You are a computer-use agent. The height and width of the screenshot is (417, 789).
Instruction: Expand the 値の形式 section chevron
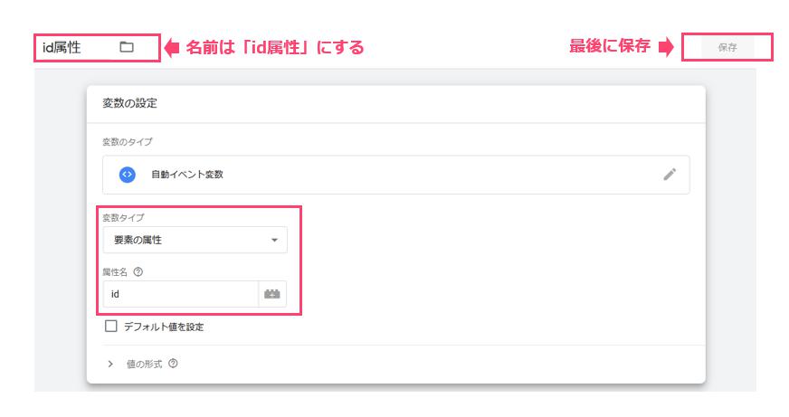pyautogui.click(x=110, y=364)
